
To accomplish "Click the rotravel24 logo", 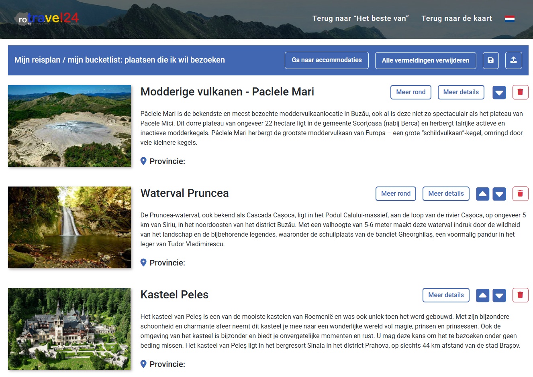I will tap(47, 18).
